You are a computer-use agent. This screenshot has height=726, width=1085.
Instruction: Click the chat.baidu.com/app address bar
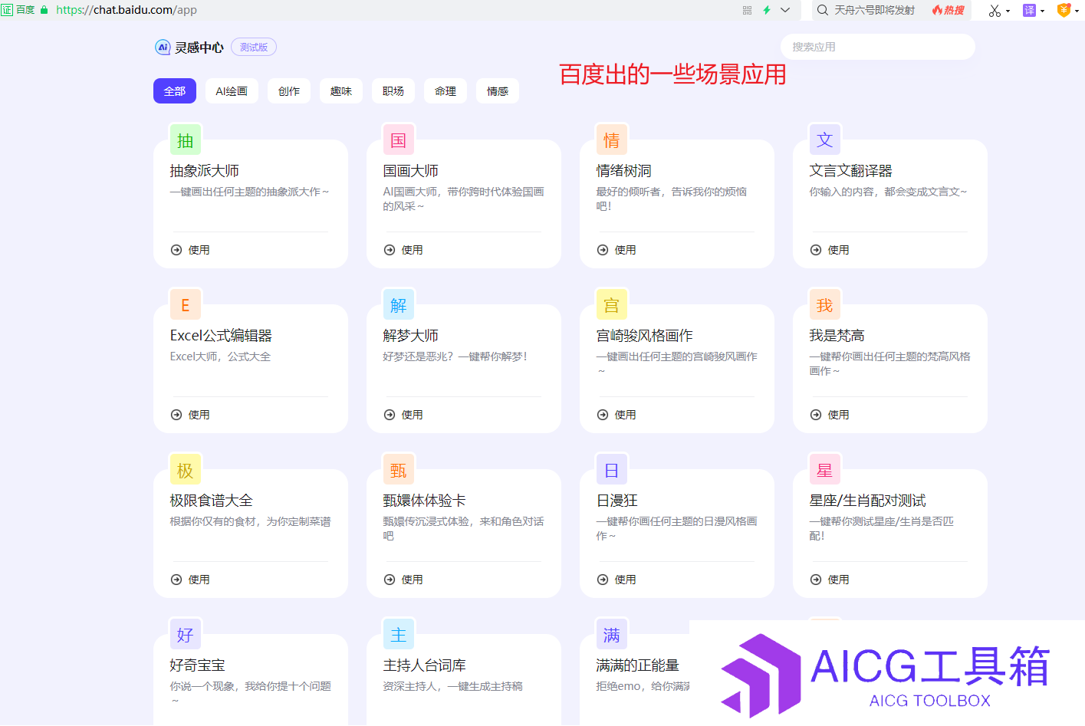[399, 10]
